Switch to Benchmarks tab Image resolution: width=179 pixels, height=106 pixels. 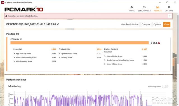pos(144,9)
